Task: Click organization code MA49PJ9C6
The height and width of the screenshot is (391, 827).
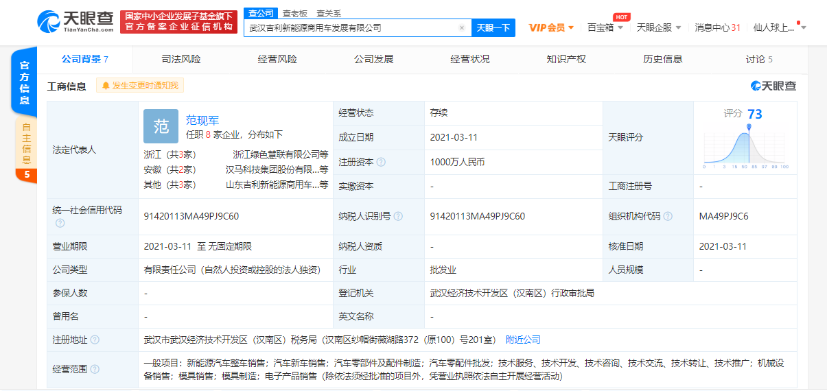Action: [724, 216]
